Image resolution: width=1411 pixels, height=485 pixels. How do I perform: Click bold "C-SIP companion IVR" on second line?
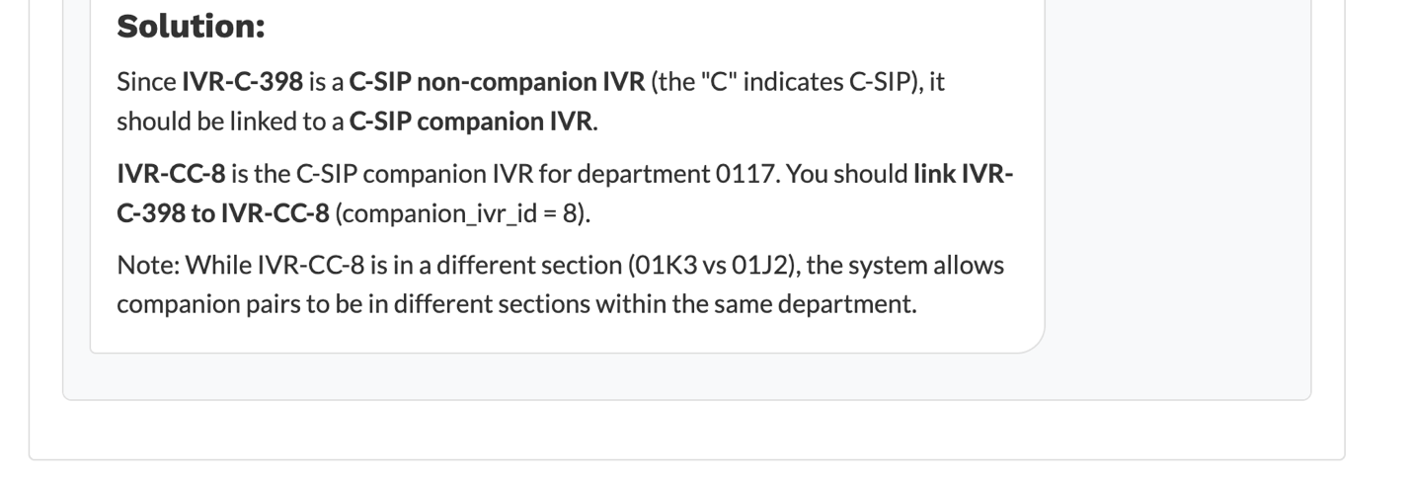(x=471, y=121)
